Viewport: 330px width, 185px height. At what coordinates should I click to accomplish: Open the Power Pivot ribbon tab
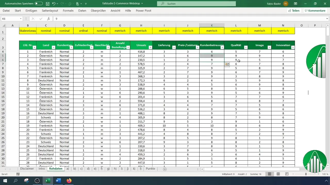click(x=144, y=11)
